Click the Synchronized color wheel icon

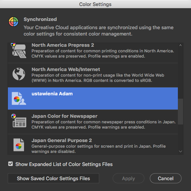click(x=14, y=22)
